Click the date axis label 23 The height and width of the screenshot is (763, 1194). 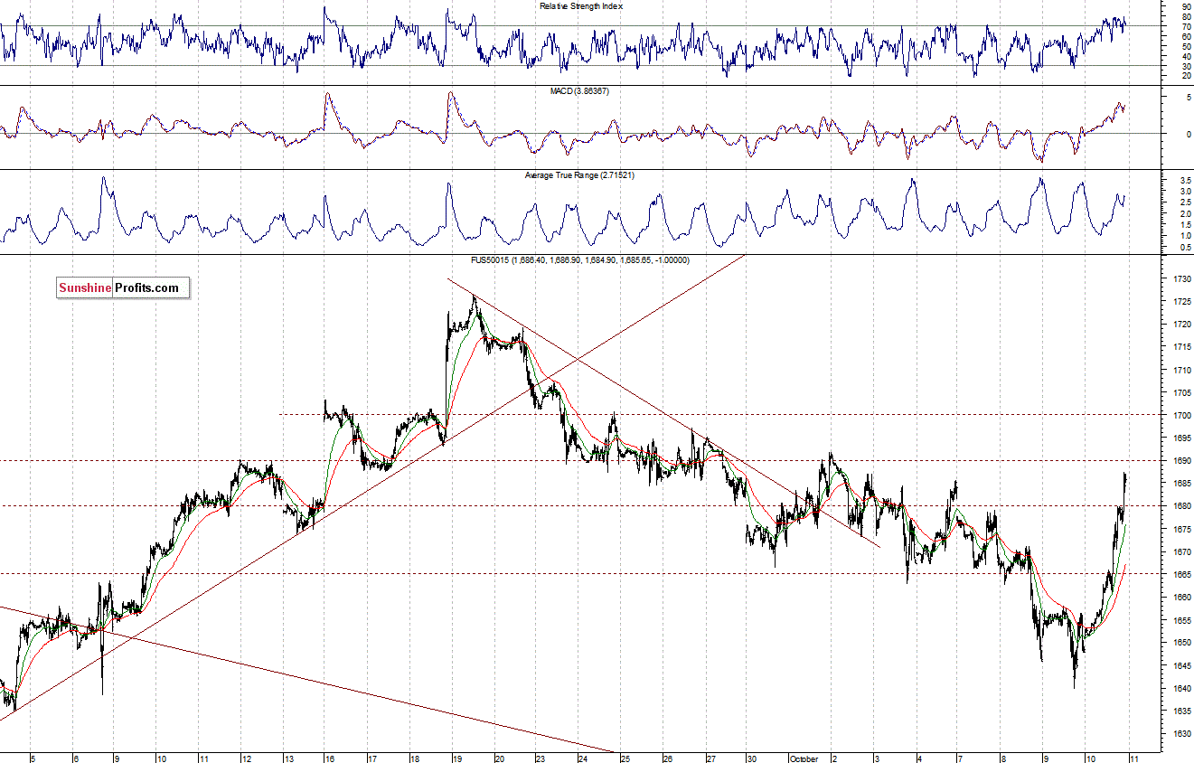tap(541, 758)
